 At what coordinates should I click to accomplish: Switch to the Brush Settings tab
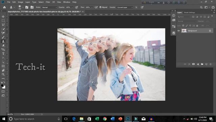189,13
